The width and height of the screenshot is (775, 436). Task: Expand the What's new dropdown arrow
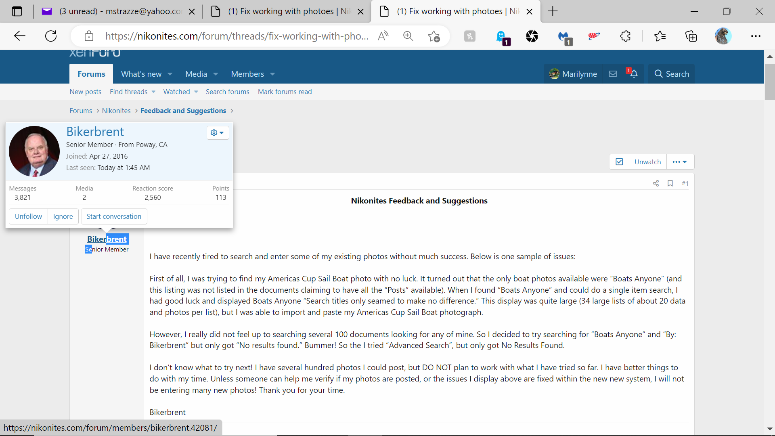170,74
